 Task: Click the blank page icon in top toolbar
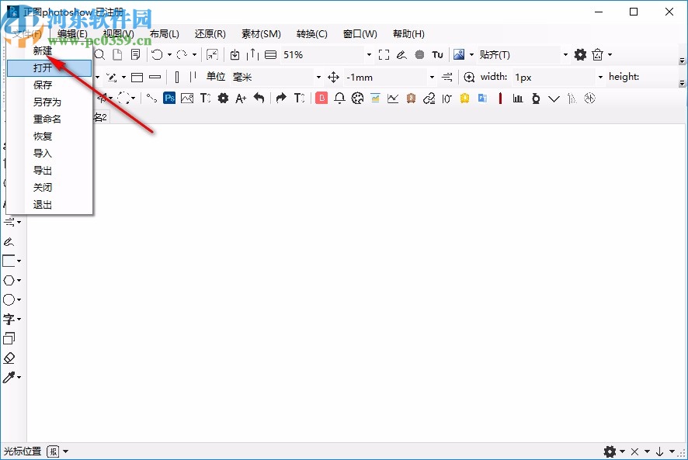pos(117,55)
